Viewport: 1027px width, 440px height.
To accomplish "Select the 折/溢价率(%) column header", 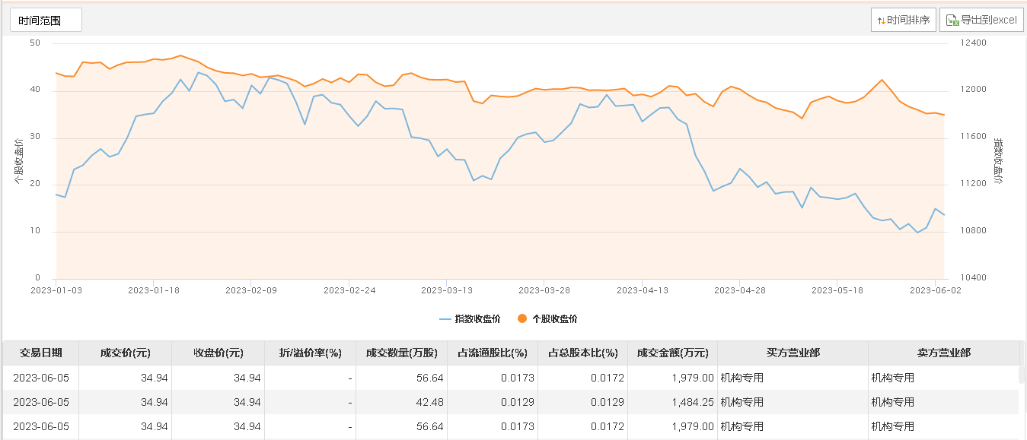I will (310, 353).
